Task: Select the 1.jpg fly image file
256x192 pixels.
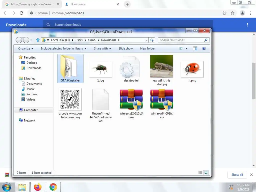Action: pyautogui.click(x=100, y=69)
